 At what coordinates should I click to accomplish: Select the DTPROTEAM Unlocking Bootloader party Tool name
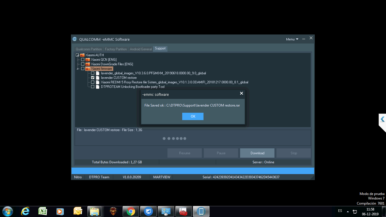pos(133,87)
